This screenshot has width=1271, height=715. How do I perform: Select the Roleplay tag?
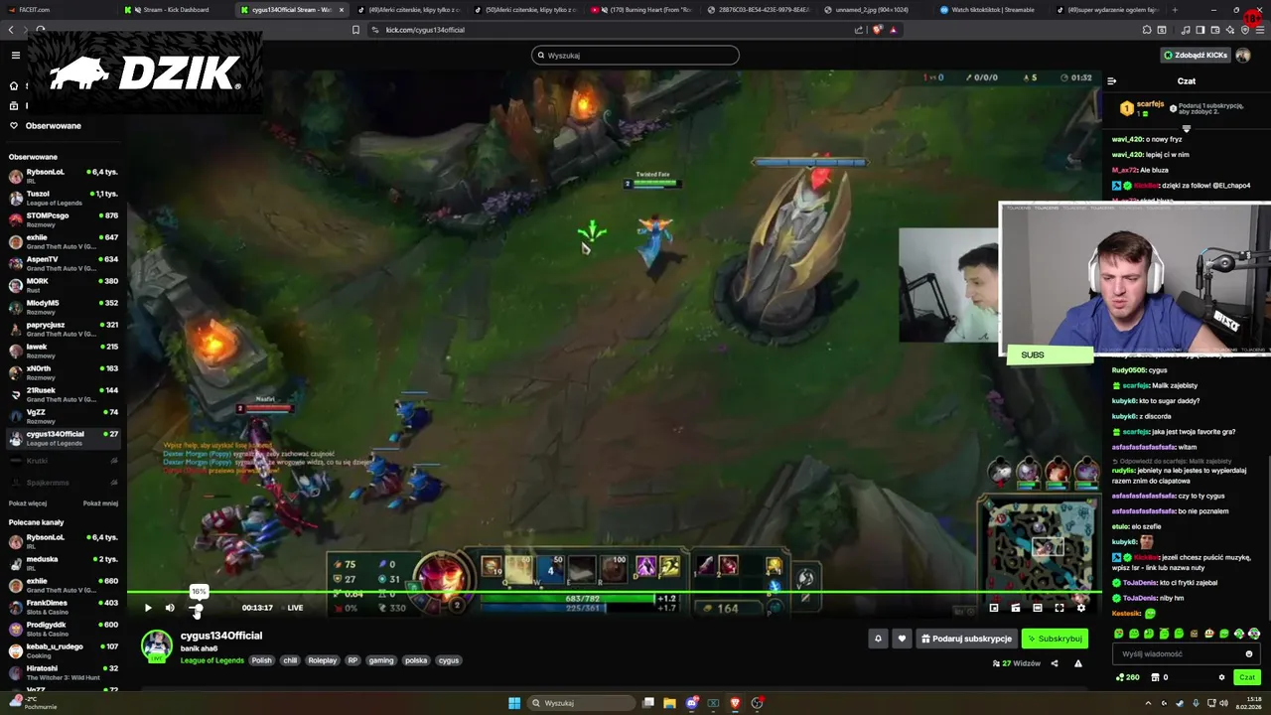click(323, 660)
